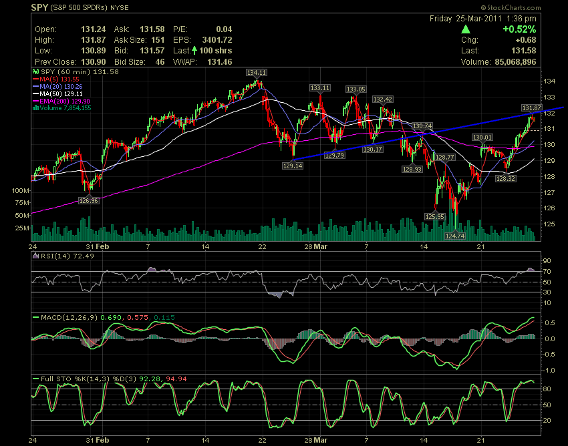
Task: Click the -1.0 tick on MACD axis
Action: [549, 371]
